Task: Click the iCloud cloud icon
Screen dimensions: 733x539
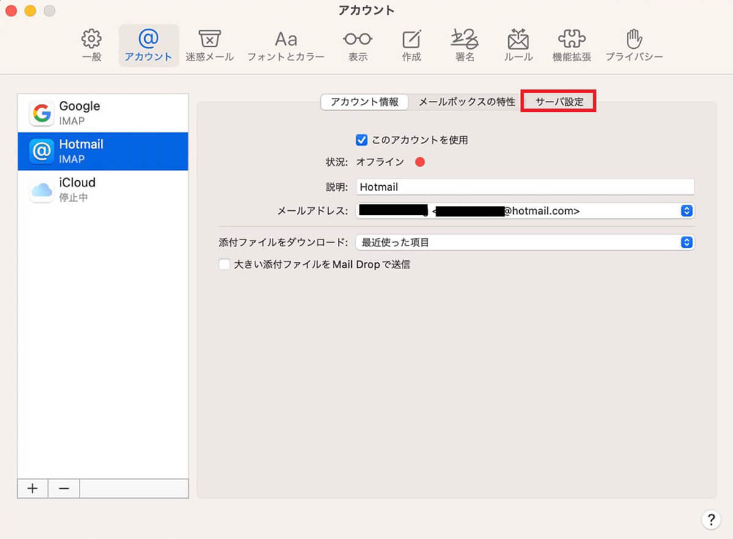Action: [x=42, y=190]
